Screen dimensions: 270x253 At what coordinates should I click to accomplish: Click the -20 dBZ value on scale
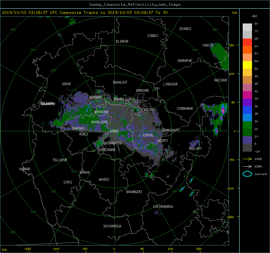257,151
